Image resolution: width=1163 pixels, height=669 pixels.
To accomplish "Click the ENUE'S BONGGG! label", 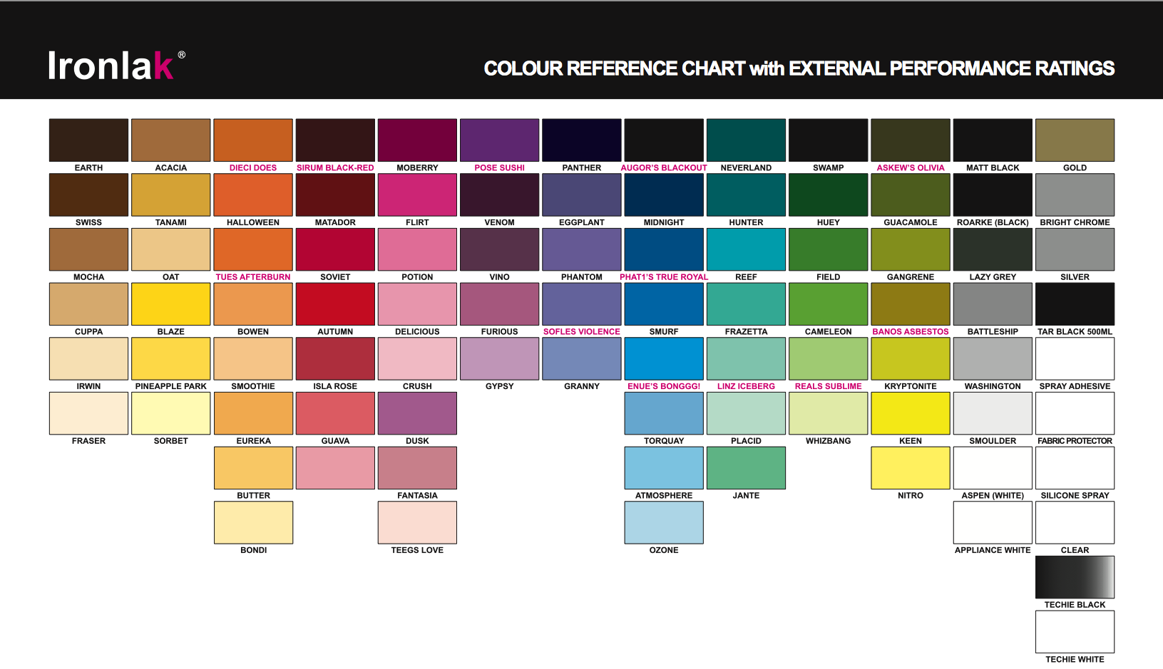I will (664, 386).
